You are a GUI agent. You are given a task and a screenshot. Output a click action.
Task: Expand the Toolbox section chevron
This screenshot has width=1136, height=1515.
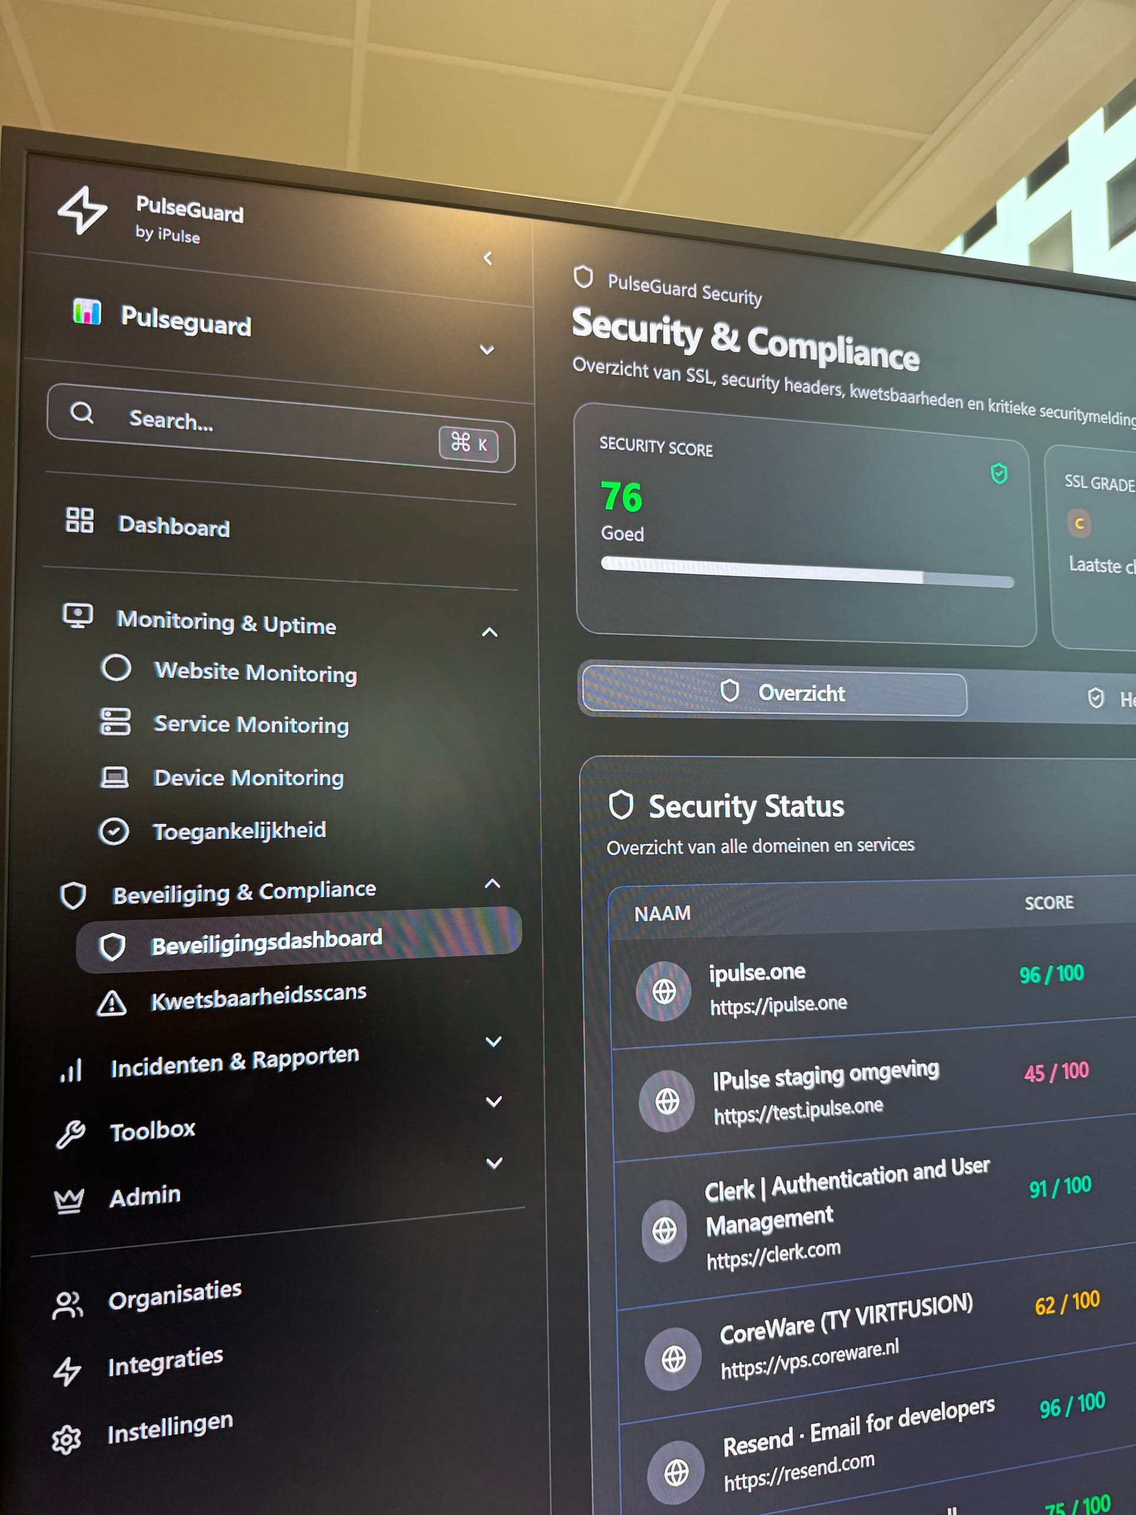click(x=493, y=1102)
